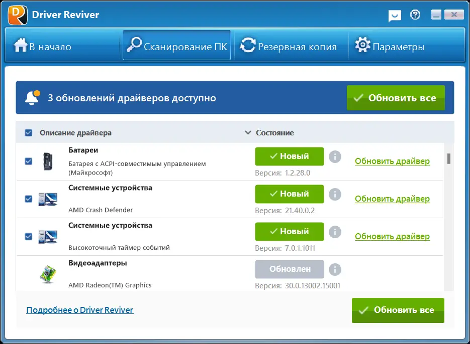
Task: Click the bottom Обновить все button
Action: click(x=398, y=310)
